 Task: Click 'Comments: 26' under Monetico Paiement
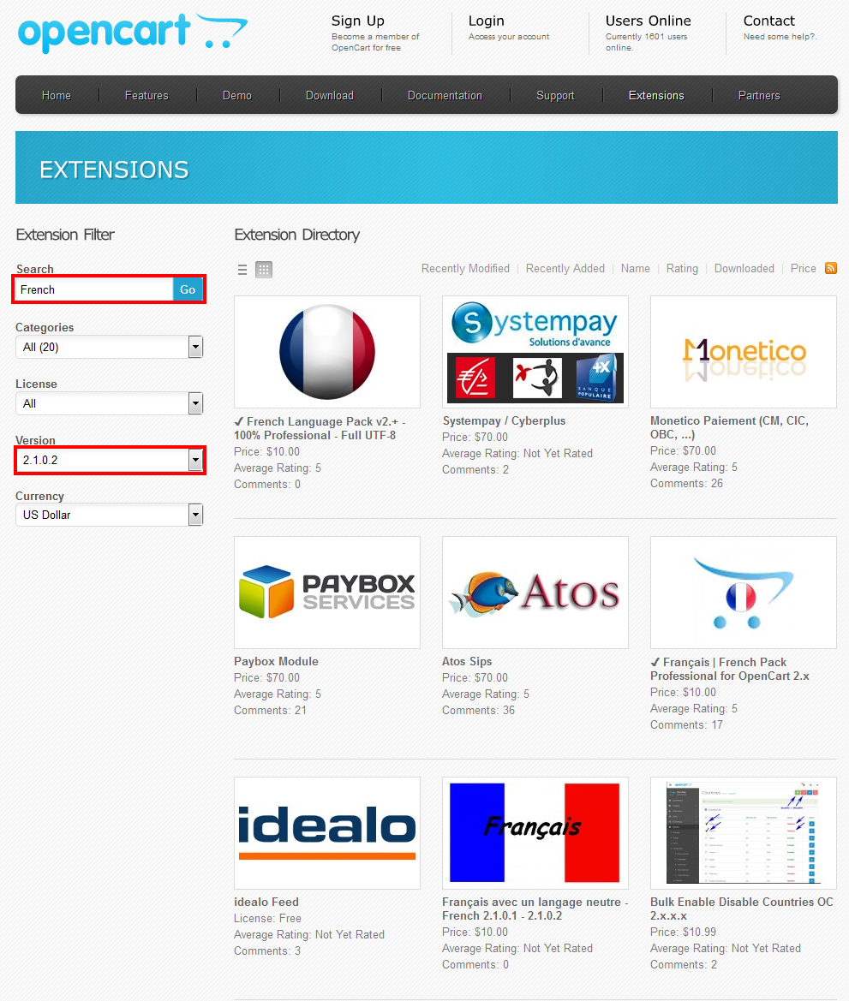687,484
